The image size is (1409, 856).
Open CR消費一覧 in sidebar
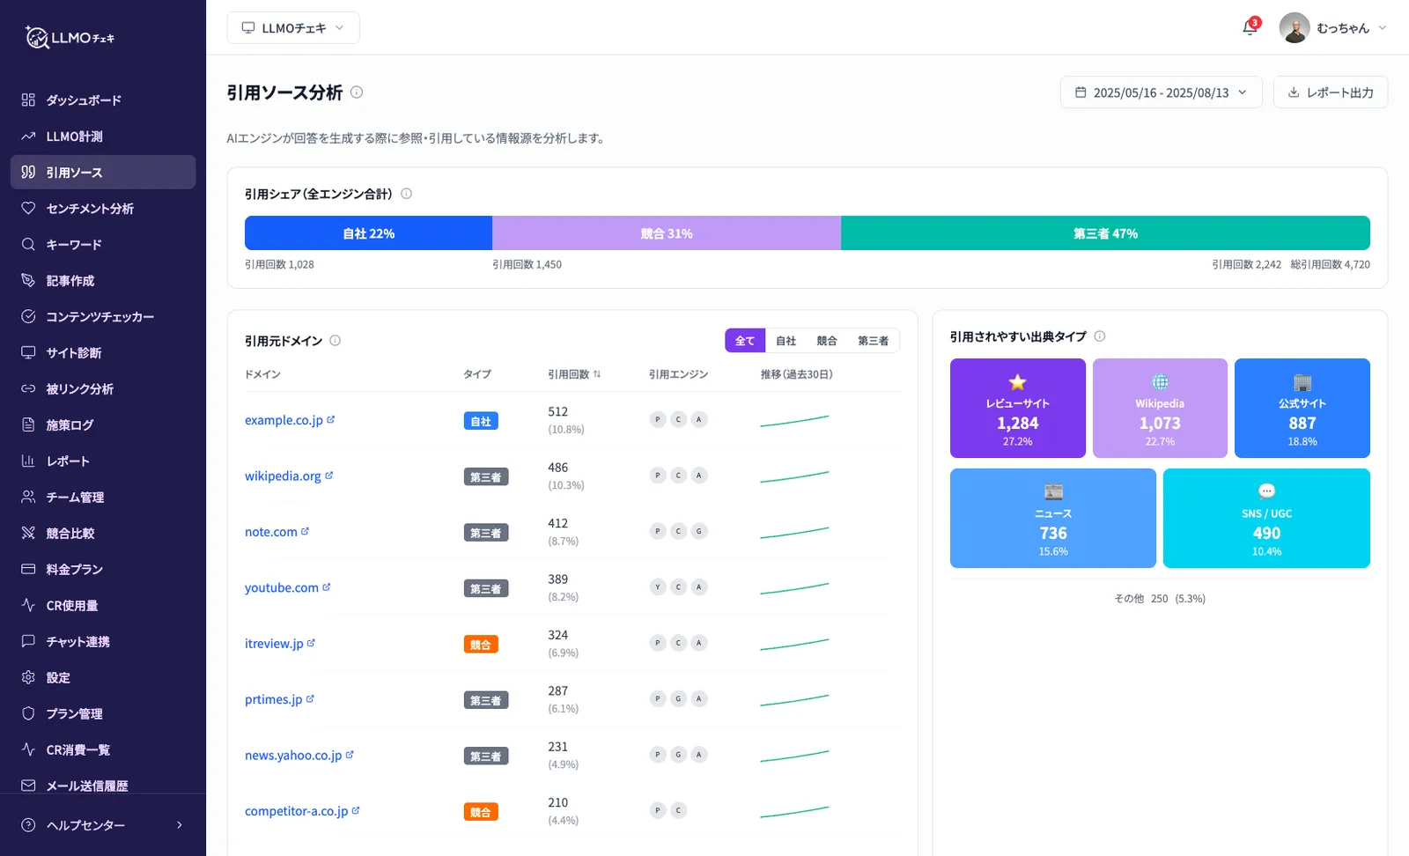click(103, 750)
